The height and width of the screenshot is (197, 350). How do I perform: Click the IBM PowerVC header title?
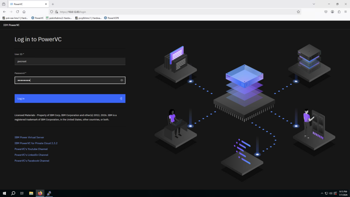[11, 25]
